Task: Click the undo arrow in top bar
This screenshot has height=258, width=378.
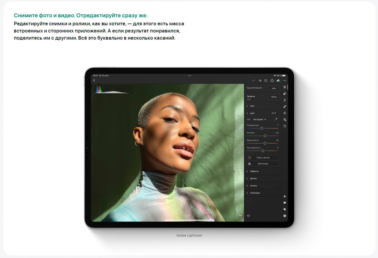Action: (260, 80)
